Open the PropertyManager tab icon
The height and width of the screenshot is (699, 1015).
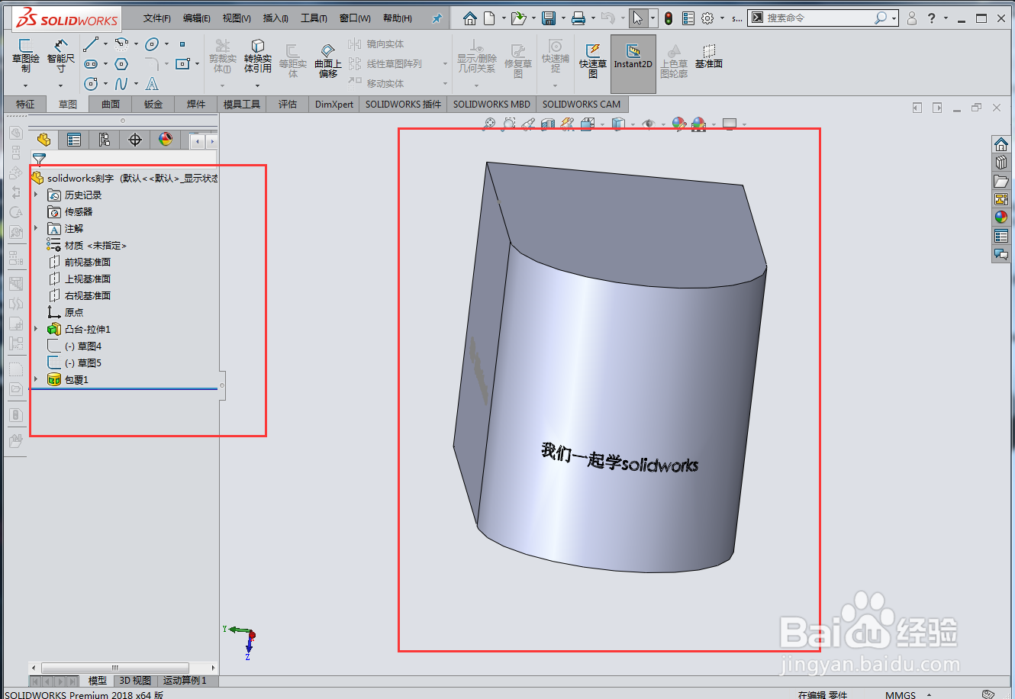coord(74,140)
